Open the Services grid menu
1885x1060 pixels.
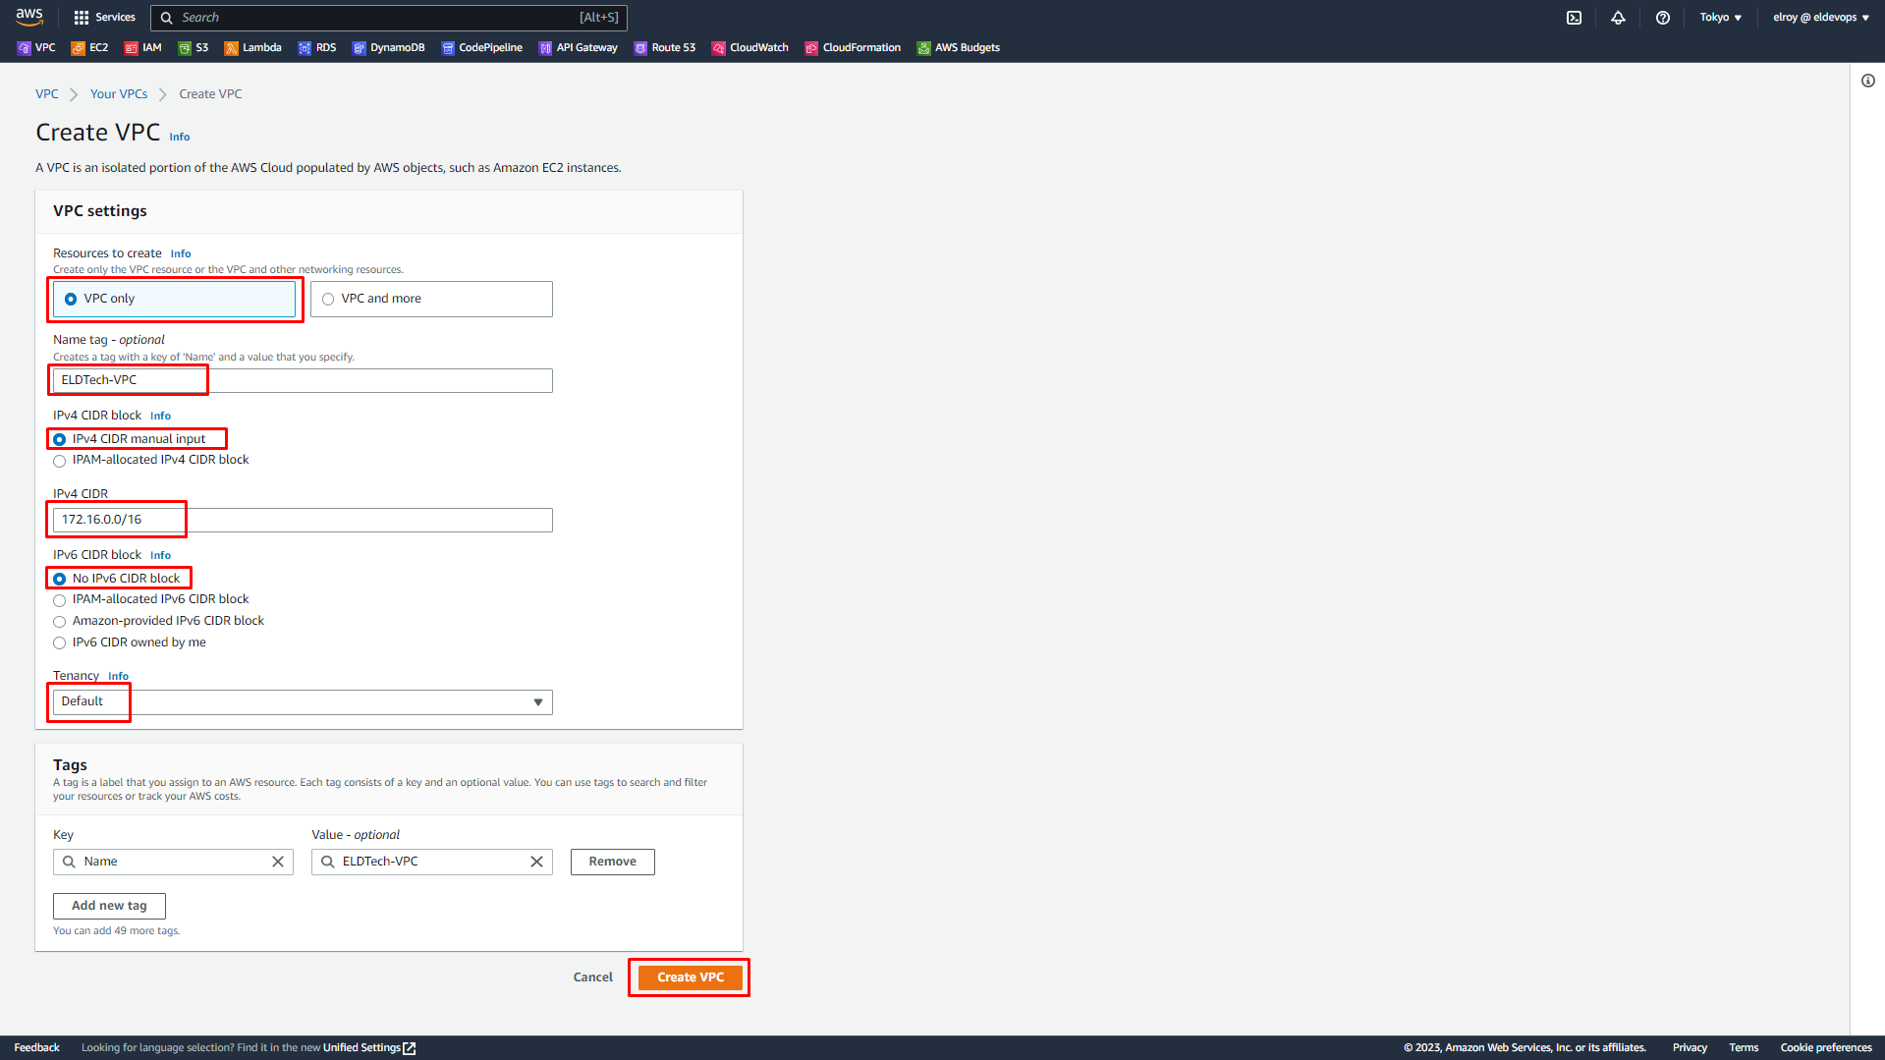(105, 17)
